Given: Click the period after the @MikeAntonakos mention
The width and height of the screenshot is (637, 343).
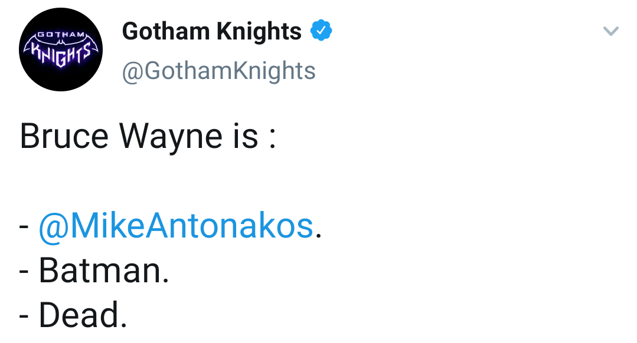Looking at the screenshot, I should pyautogui.click(x=318, y=236).
